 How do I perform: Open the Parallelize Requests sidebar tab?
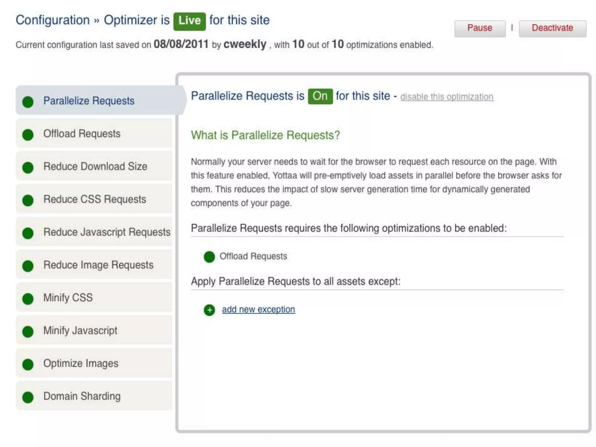(89, 101)
